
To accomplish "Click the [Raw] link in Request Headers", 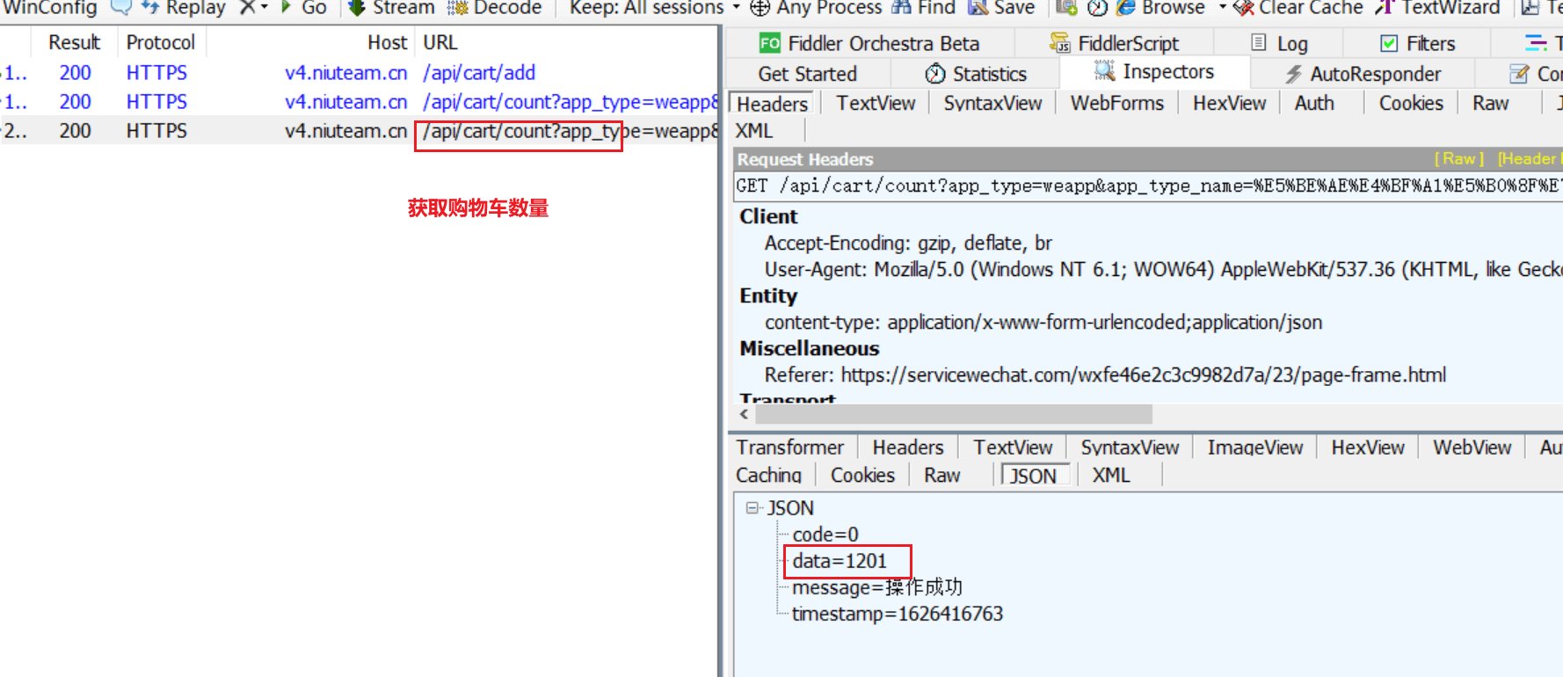I will pos(1458,159).
